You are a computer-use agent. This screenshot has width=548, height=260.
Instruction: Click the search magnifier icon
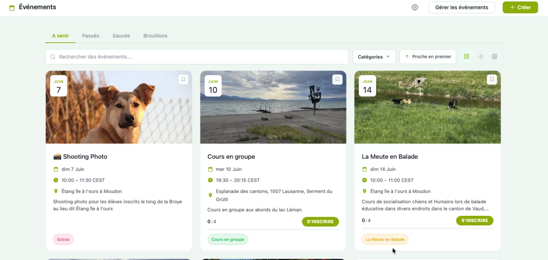point(53,57)
